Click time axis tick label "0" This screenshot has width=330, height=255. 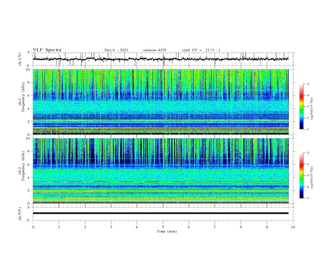point(33,227)
